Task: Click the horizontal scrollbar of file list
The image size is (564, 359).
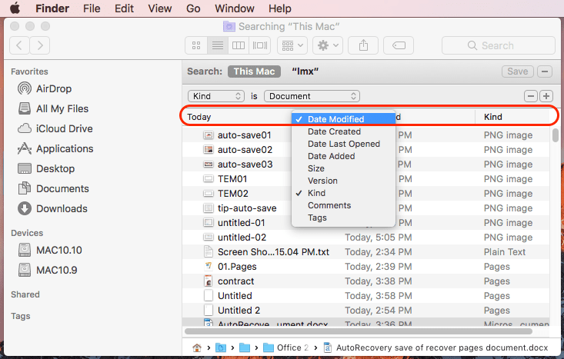Action: pyautogui.click(x=359, y=331)
